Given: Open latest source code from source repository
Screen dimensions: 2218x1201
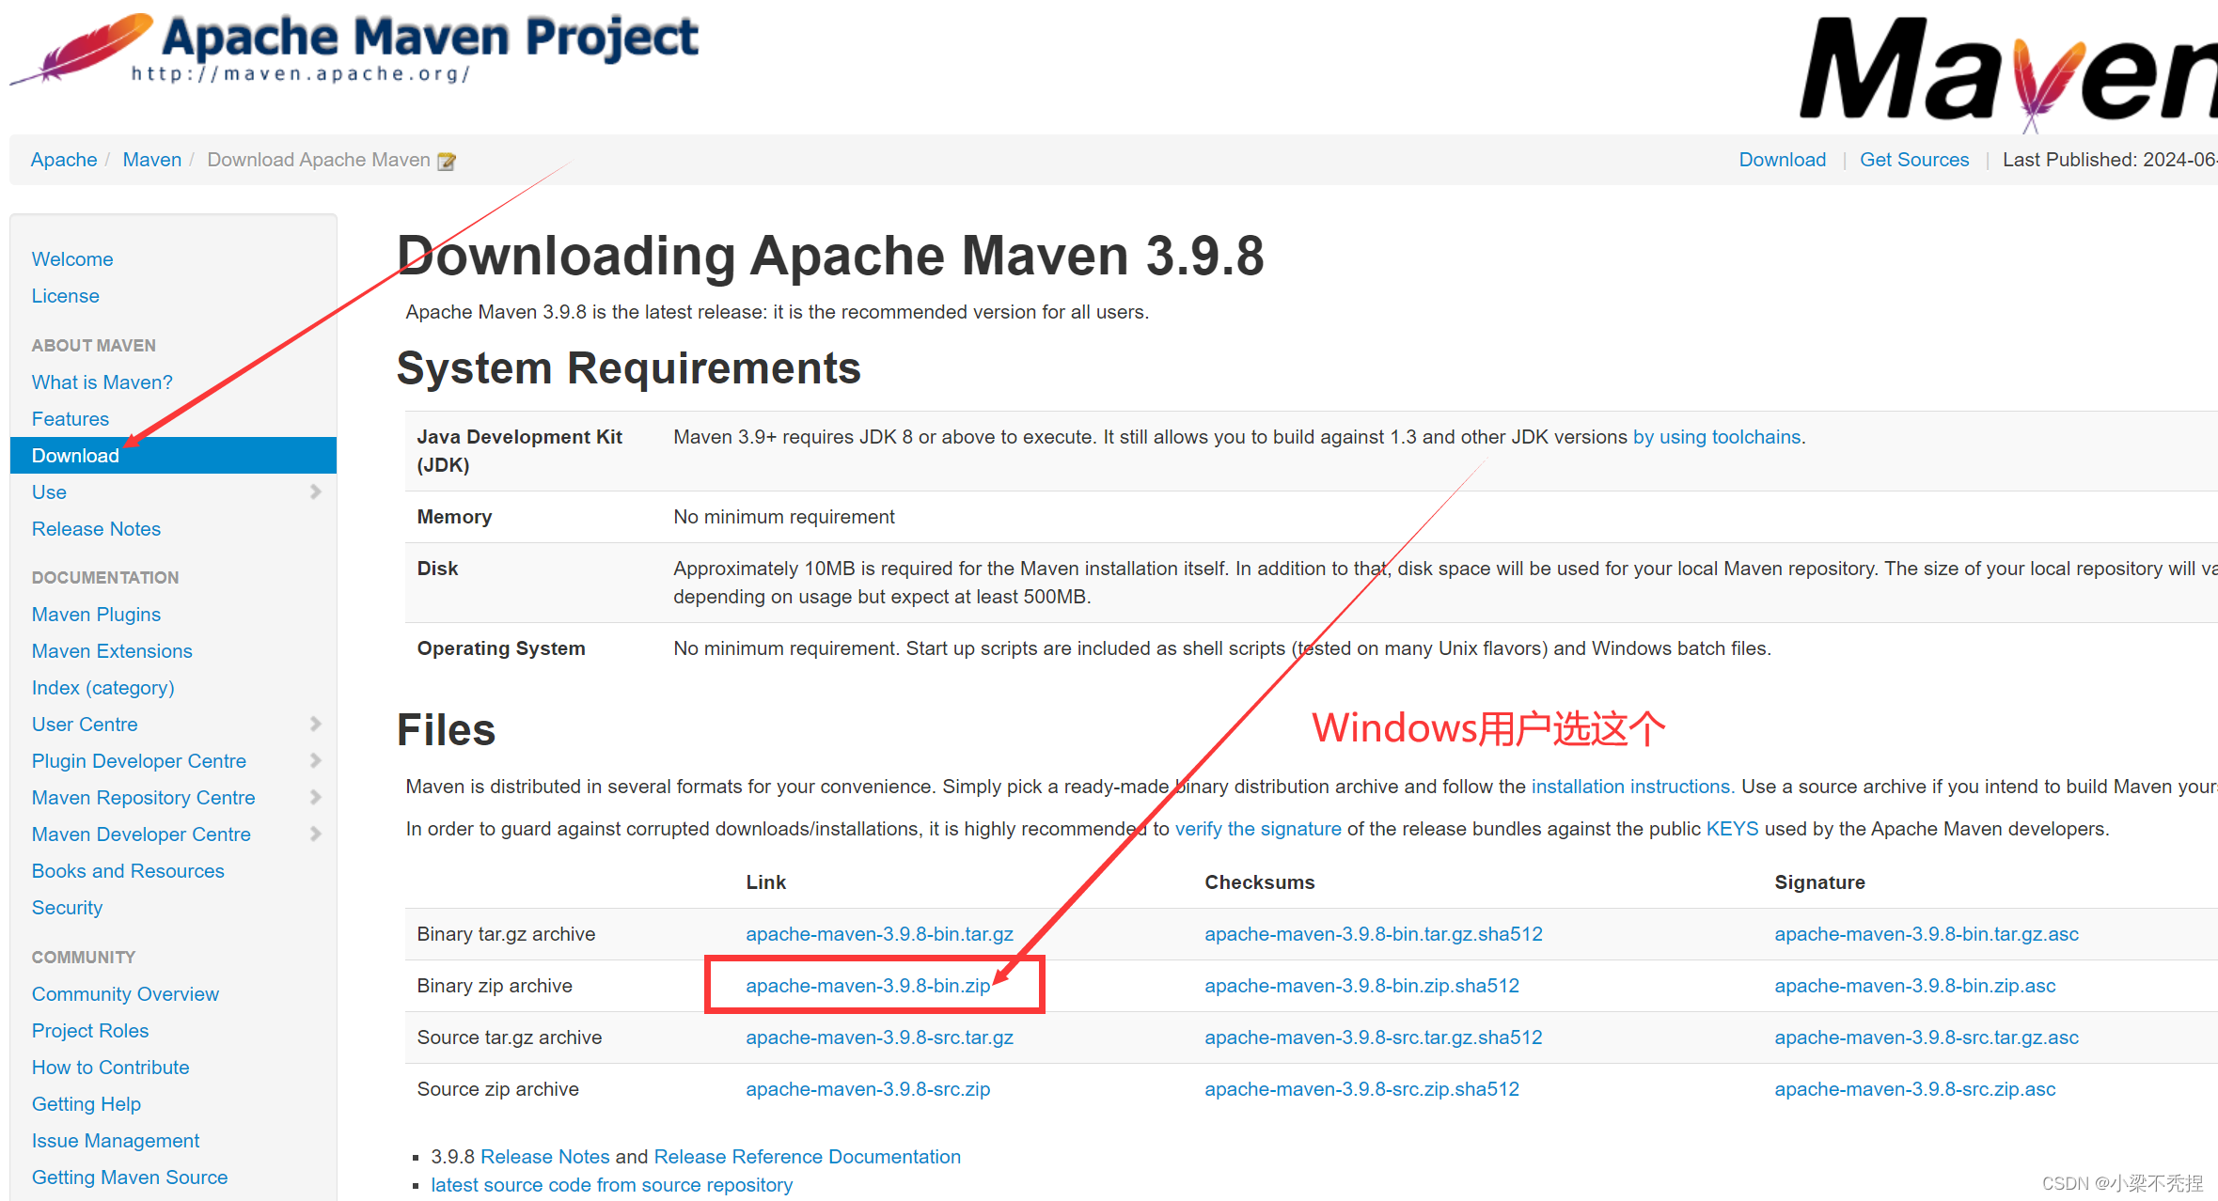Looking at the screenshot, I should click(x=612, y=1185).
